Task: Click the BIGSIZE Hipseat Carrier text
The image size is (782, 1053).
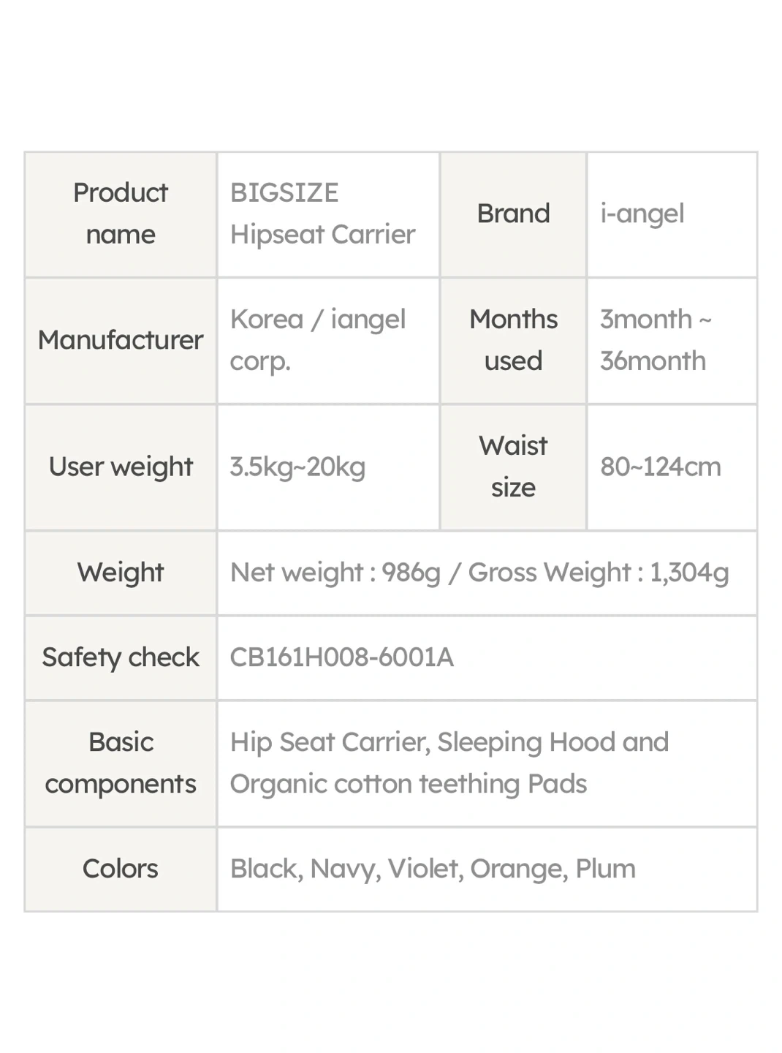Action: (x=322, y=214)
